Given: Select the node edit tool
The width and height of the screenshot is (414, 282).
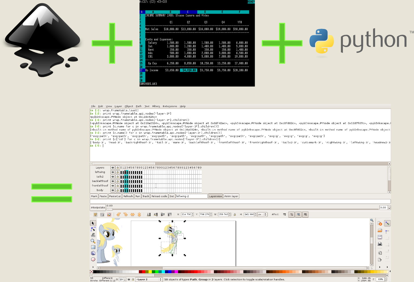Looking at the screenshot, I should coord(93,229).
